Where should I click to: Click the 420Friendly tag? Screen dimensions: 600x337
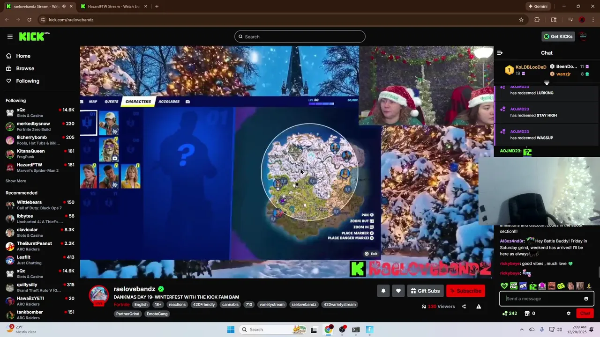[x=204, y=305]
